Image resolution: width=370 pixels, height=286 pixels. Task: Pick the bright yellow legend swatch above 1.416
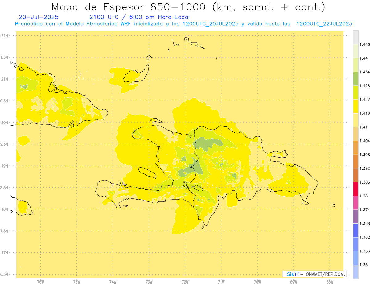(356, 106)
